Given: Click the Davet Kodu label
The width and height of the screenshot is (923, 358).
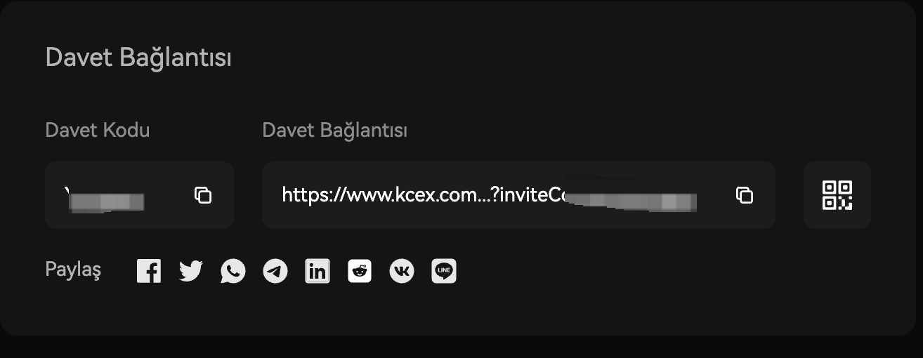Looking at the screenshot, I should 98,131.
